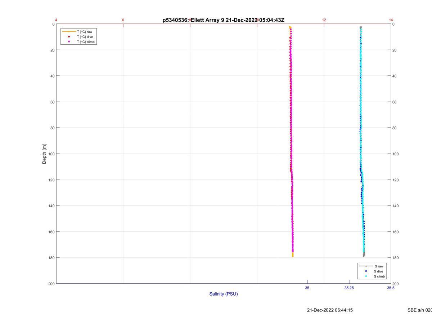Click the orange raw temperature points at profile bottom
The image size is (432, 319).
[x=293, y=255]
